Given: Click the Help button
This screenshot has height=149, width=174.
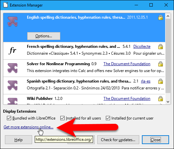Looking at the screenshot, I should [18, 140].
